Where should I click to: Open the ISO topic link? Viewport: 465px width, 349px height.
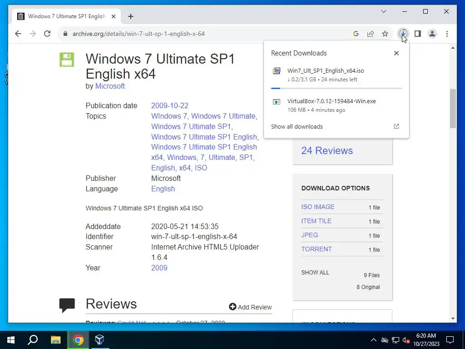201,168
